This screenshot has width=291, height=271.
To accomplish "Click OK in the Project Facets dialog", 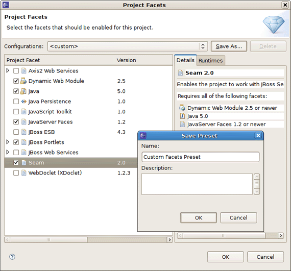I will click(226, 257).
